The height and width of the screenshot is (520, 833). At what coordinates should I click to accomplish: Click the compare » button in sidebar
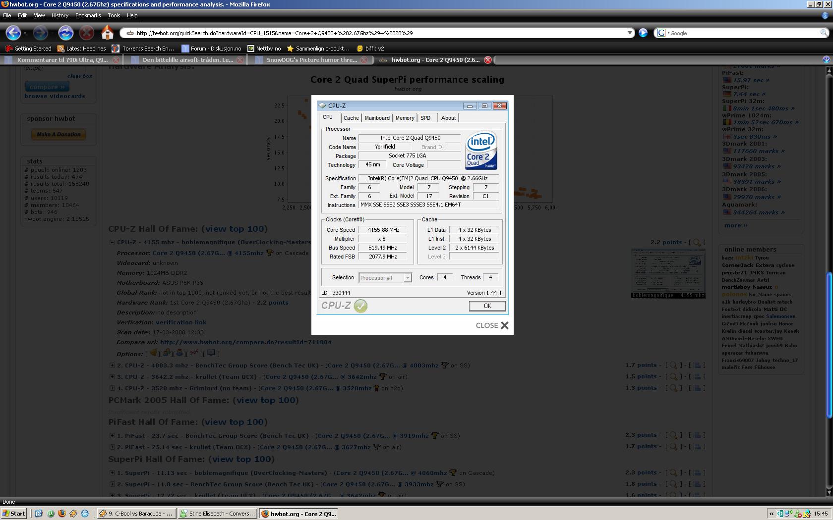tap(47, 87)
